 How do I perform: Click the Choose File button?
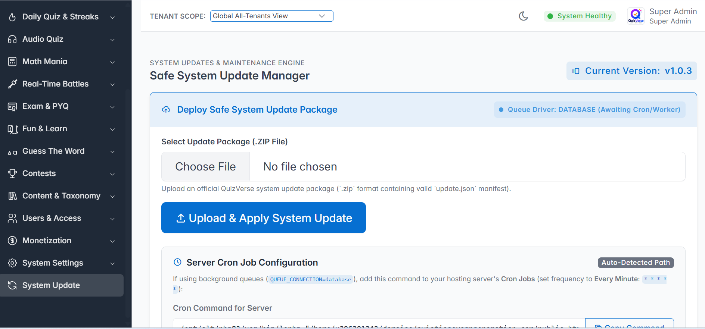(205, 166)
